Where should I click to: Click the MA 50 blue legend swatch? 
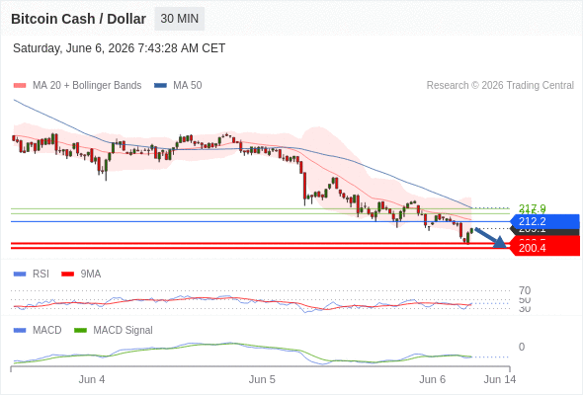click(x=160, y=86)
